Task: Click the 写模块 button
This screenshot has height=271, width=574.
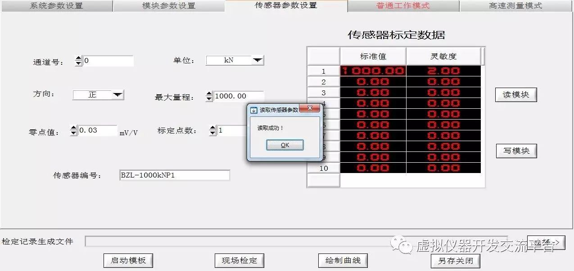Action: (x=516, y=151)
